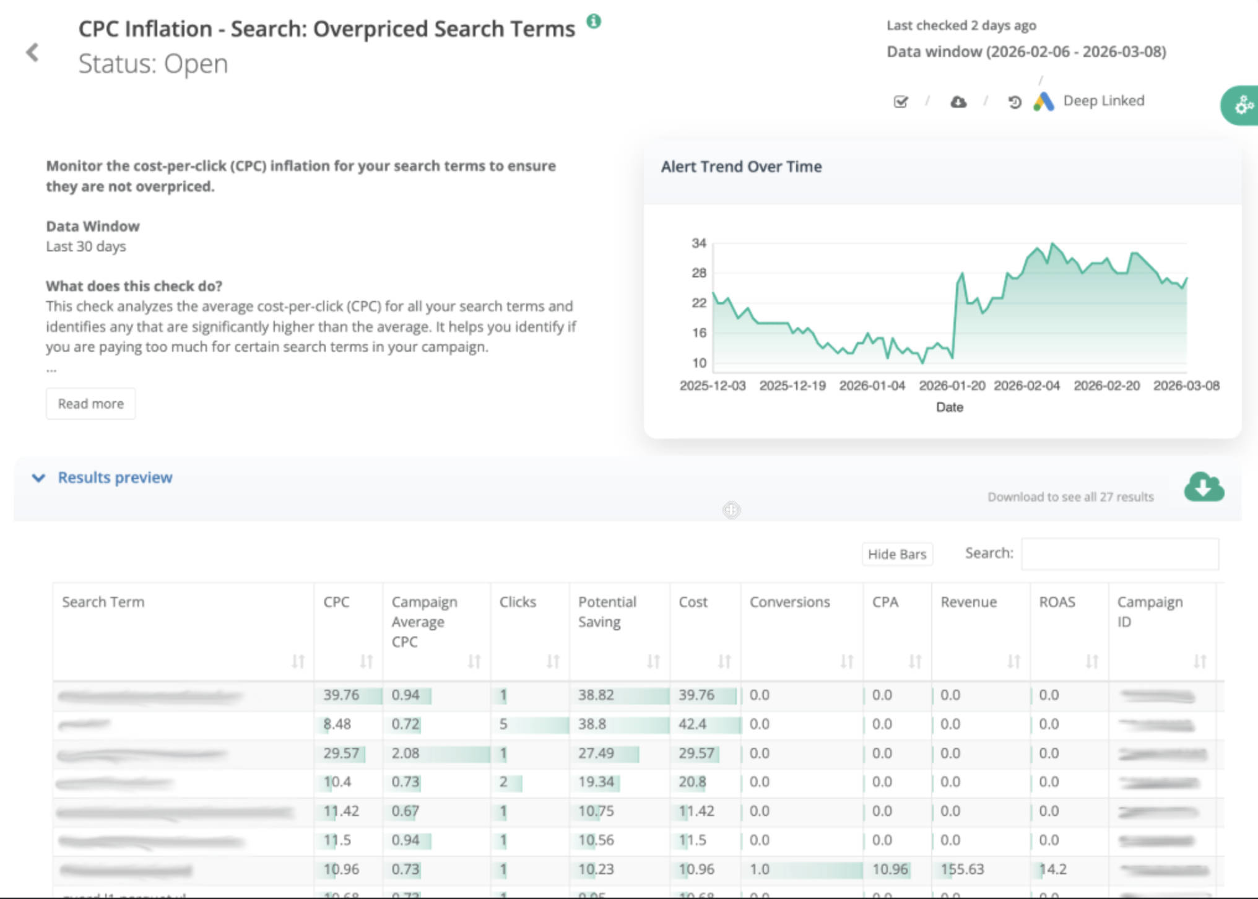The width and height of the screenshot is (1258, 899).
Task: Sort by the ROAS column
Action: [x=1092, y=661]
